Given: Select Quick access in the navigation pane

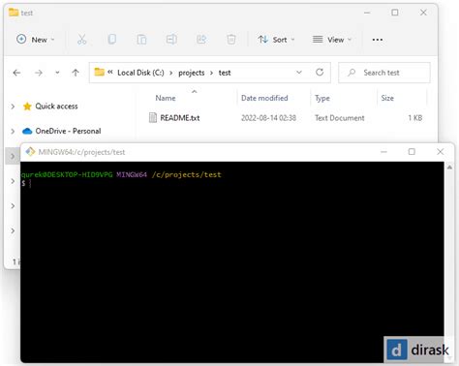Looking at the screenshot, I should click(x=56, y=107).
